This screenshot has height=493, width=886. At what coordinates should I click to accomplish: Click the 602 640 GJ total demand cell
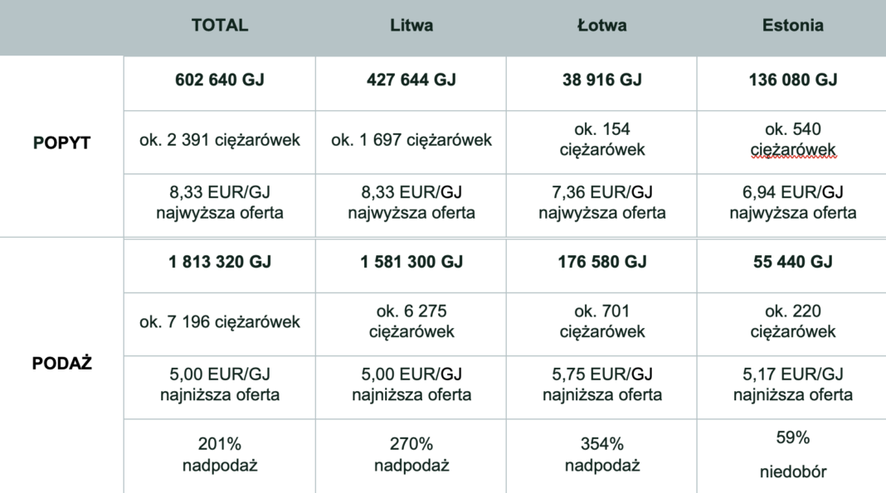pyautogui.click(x=219, y=84)
